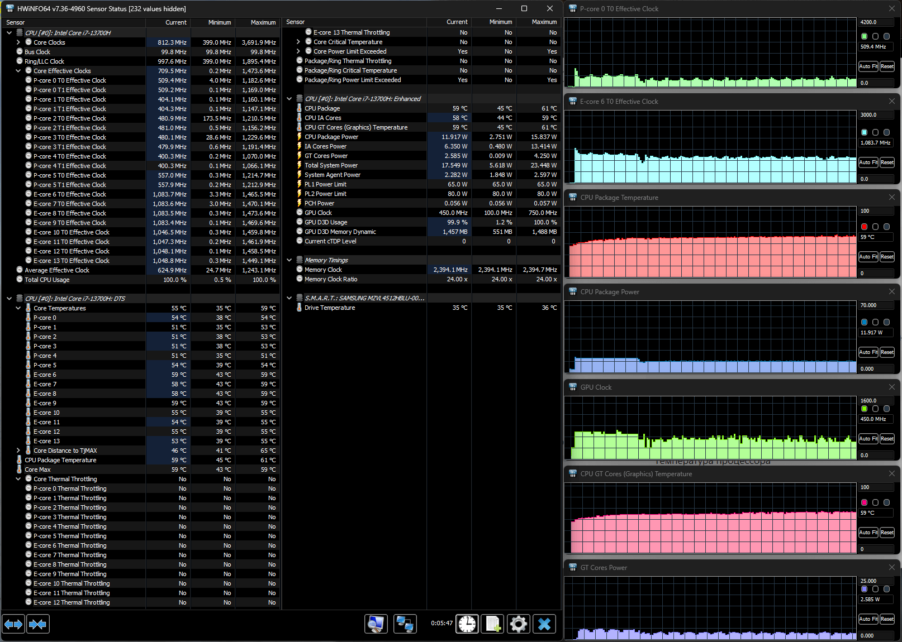902x642 pixels.
Task: Expand the Core Distance to TjMAX node
Action: pos(18,451)
